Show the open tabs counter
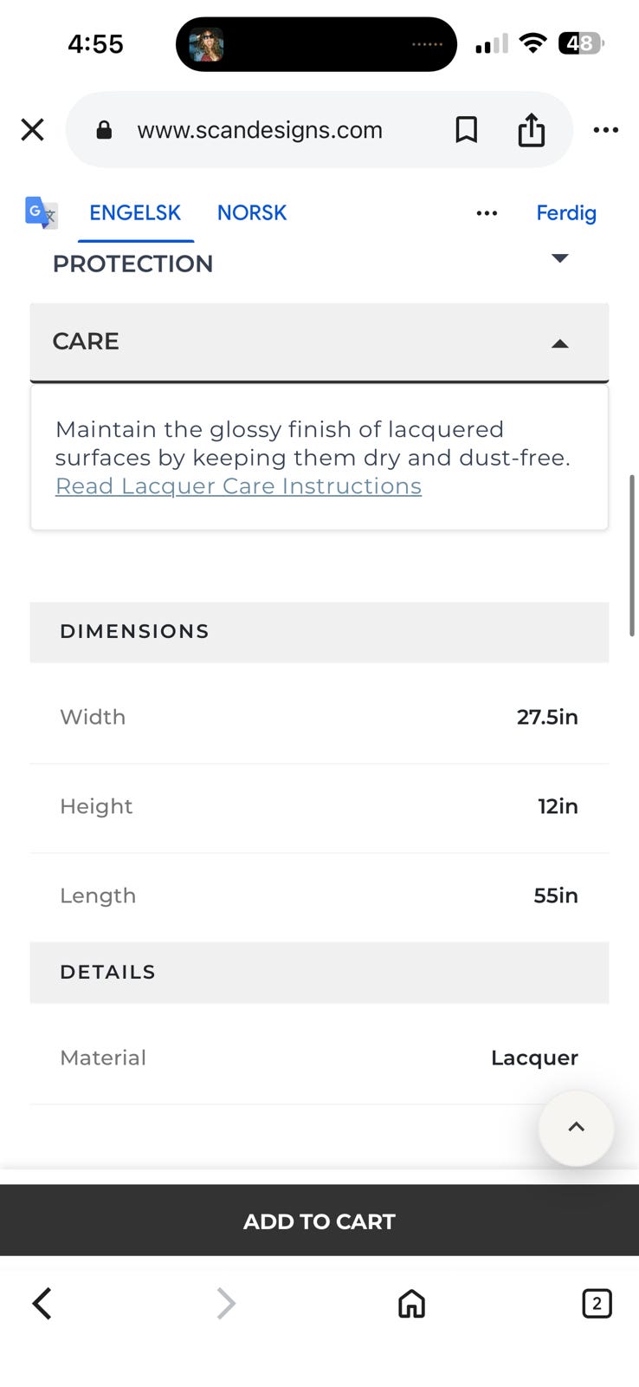The height and width of the screenshot is (1387, 639). point(597,1303)
